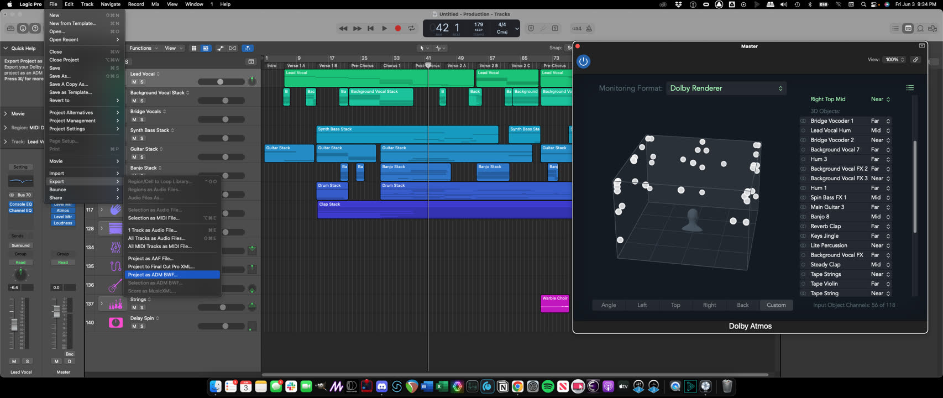Image resolution: width=943 pixels, height=398 pixels.
Task: Open the Functions menu in tracks area
Action: 143,48
